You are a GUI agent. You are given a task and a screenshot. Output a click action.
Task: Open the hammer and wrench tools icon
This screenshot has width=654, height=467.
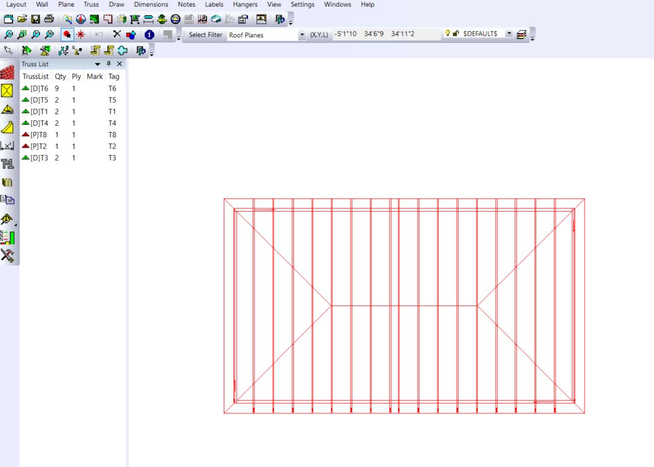(x=8, y=255)
